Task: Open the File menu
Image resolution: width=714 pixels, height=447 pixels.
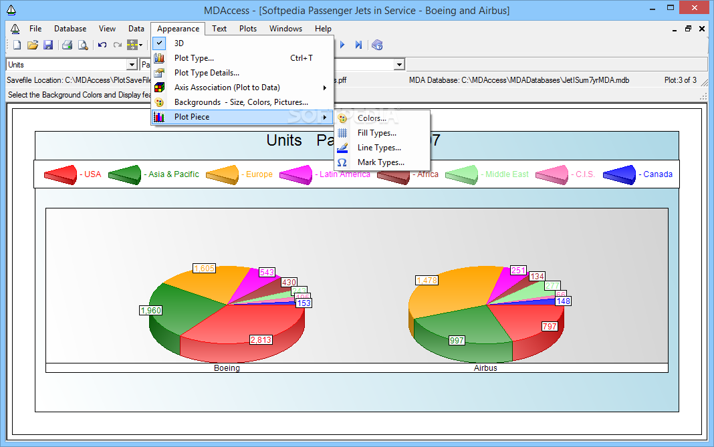Action: coord(35,29)
